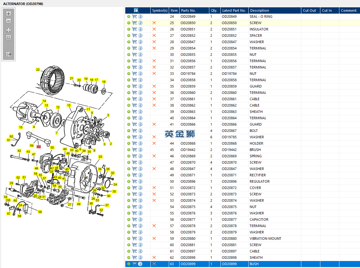The width and height of the screenshot is (360, 268).
Task: Click the list-with-arrow panel icon
Action: coord(9,54)
